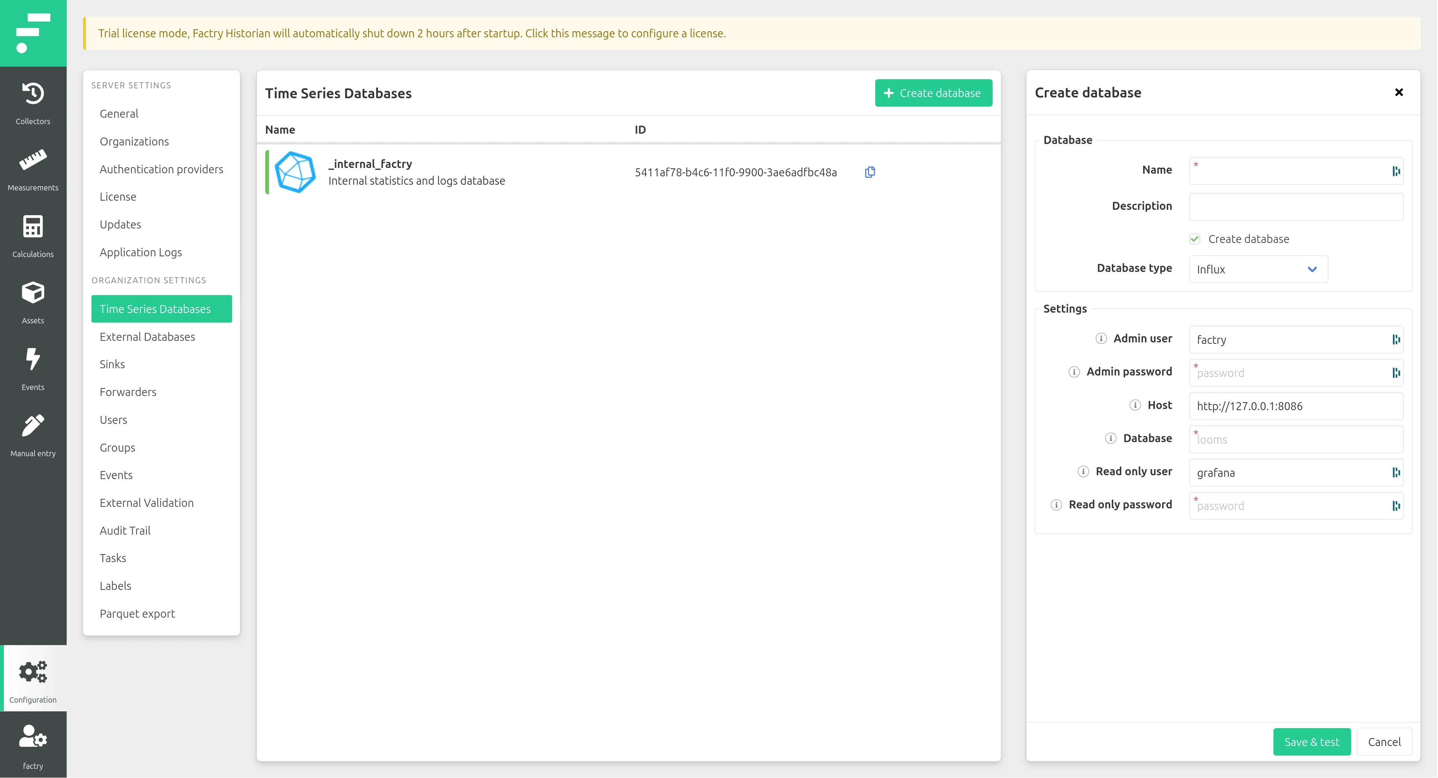Toggle the Create database checkbox
The height and width of the screenshot is (778, 1438).
(x=1195, y=239)
